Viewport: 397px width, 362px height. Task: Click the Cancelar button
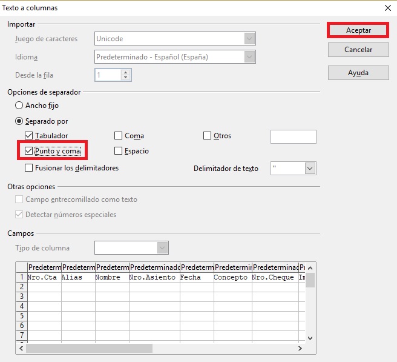point(357,50)
